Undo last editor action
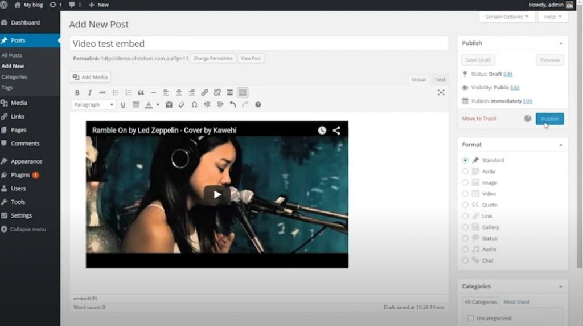The image size is (583, 326). point(233,105)
